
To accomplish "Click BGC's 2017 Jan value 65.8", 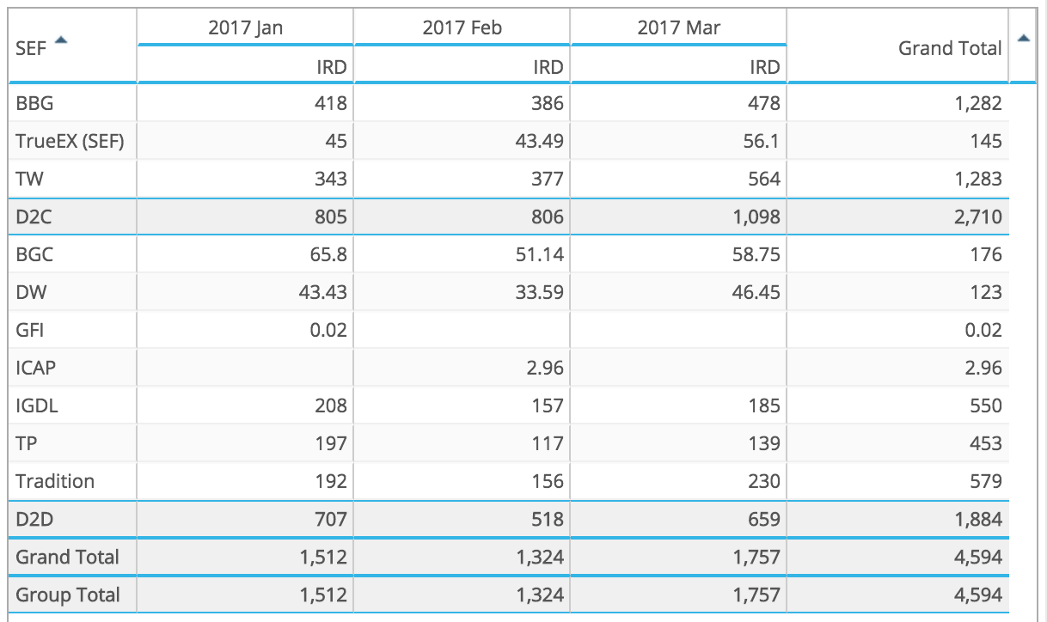I will coord(329,254).
